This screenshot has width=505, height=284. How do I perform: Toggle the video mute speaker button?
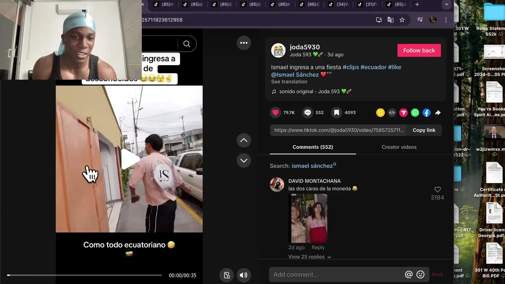click(x=243, y=275)
